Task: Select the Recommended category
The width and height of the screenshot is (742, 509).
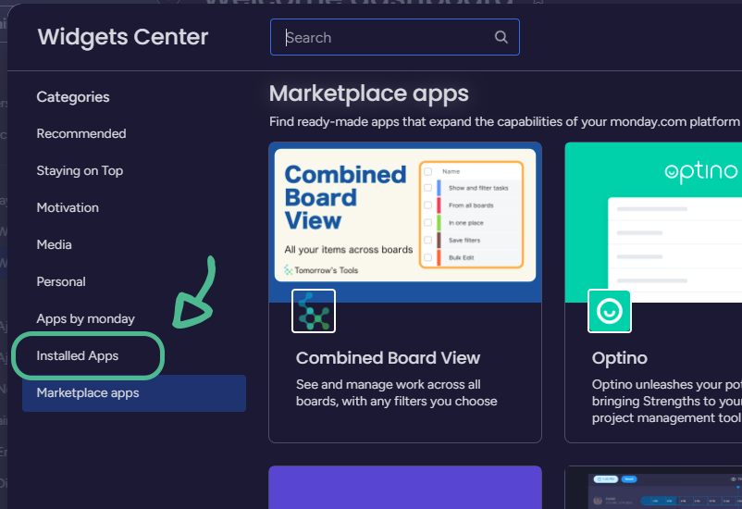Action: (x=81, y=134)
